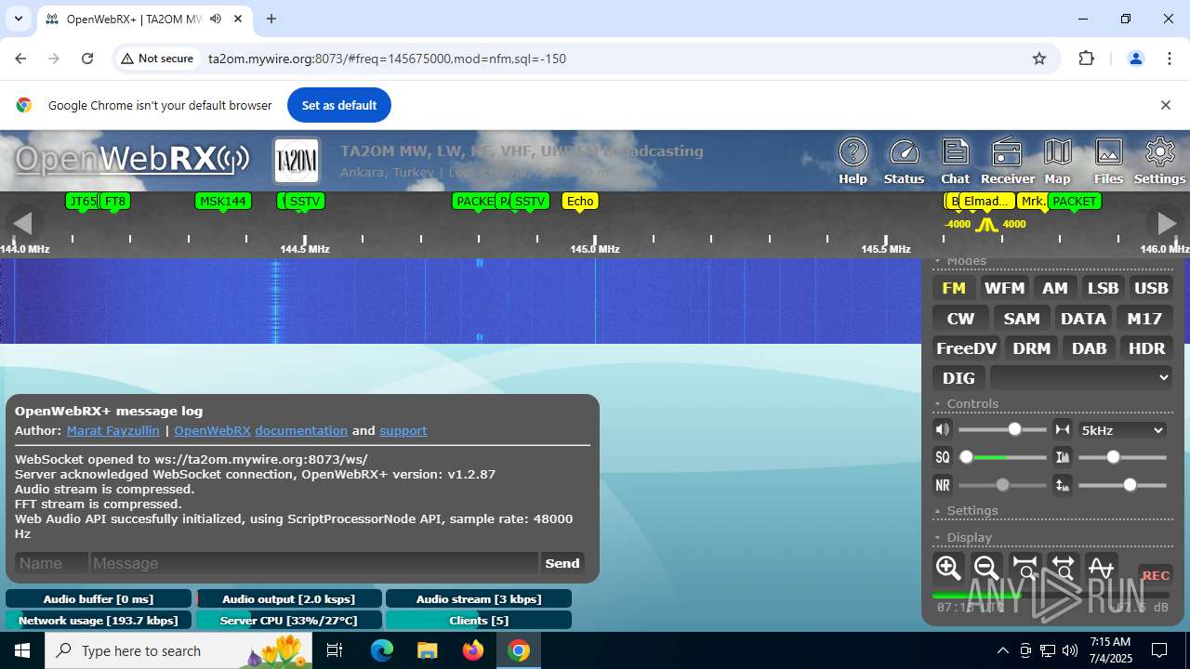
Task: Click the tuning step icon beside 5kHz
Action: [x=1063, y=429]
